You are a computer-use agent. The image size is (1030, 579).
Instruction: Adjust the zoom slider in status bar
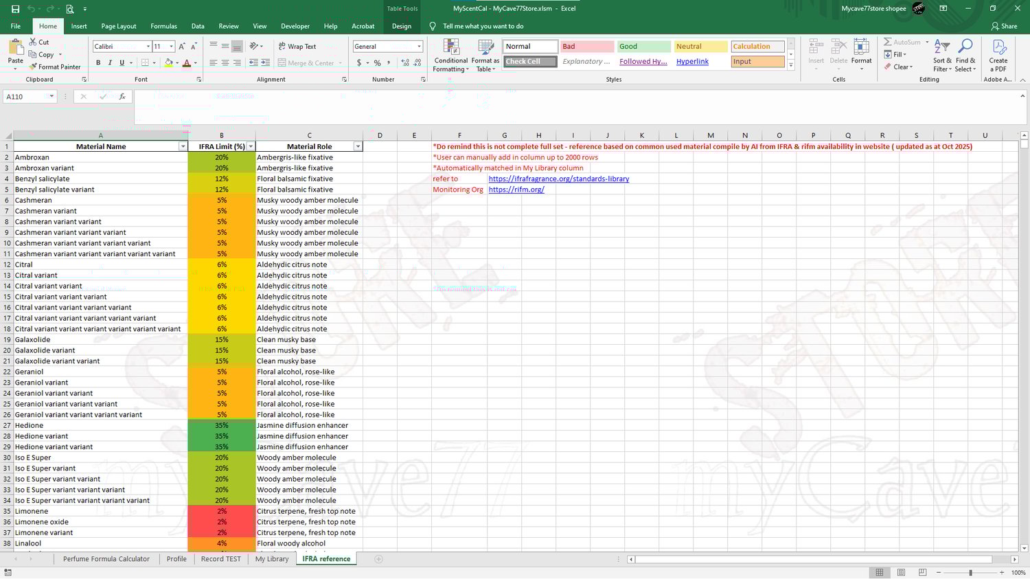[x=970, y=572]
